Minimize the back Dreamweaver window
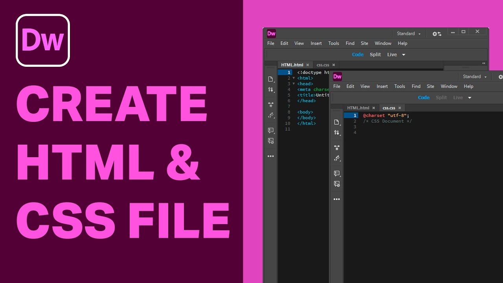 (453, 32)
